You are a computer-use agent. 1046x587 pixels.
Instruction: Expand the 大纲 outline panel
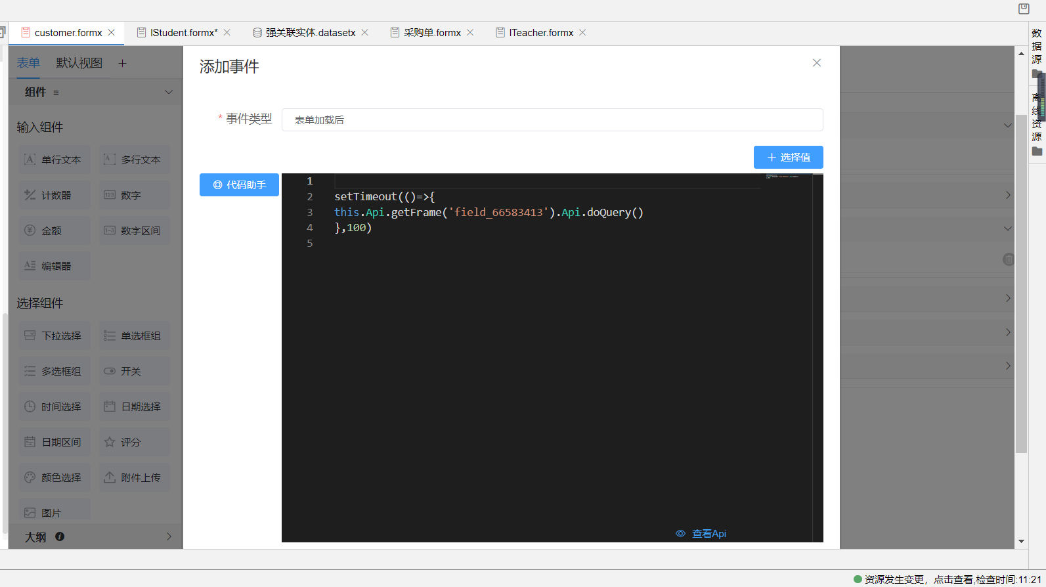click(x=169, y=536)
